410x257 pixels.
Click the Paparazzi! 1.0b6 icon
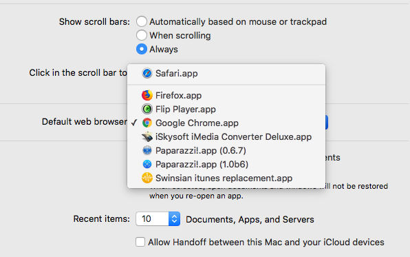147,164
